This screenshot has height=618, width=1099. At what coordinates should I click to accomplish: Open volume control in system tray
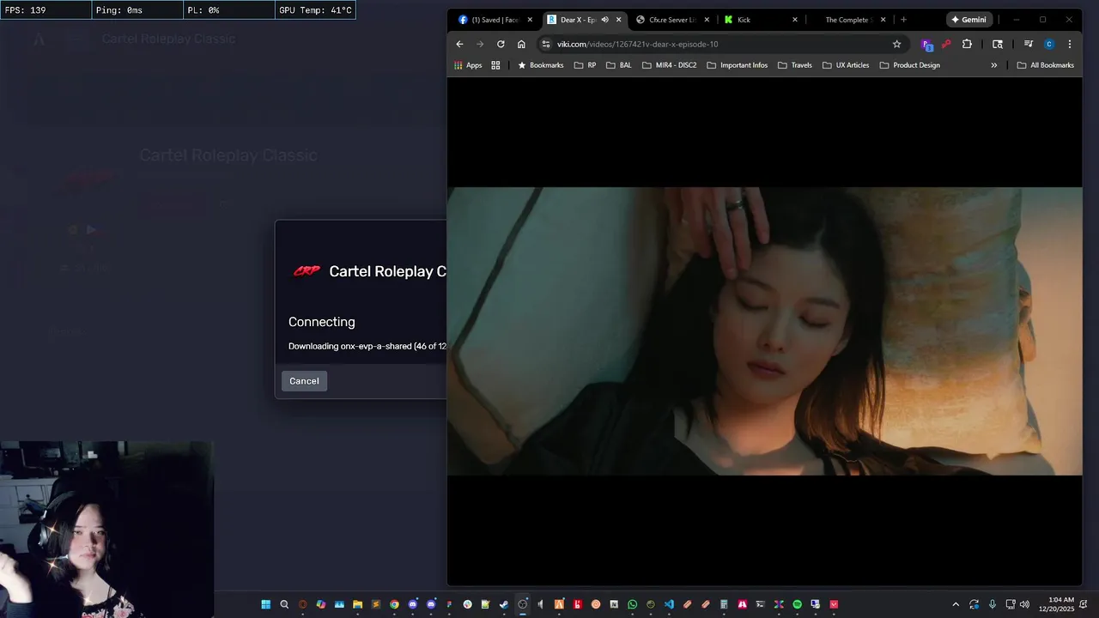(1024, 604)
